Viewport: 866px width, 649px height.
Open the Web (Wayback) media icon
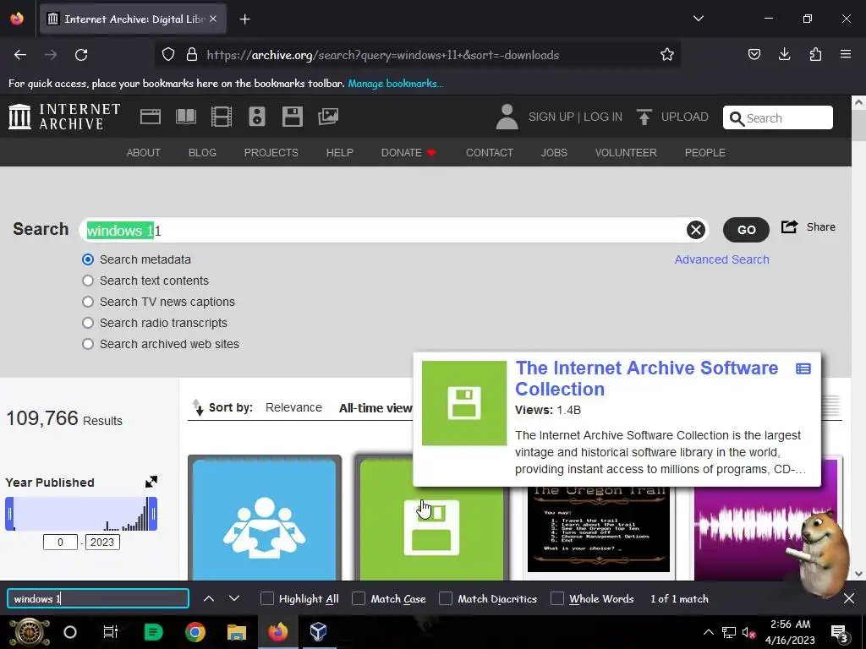(151, 117)
